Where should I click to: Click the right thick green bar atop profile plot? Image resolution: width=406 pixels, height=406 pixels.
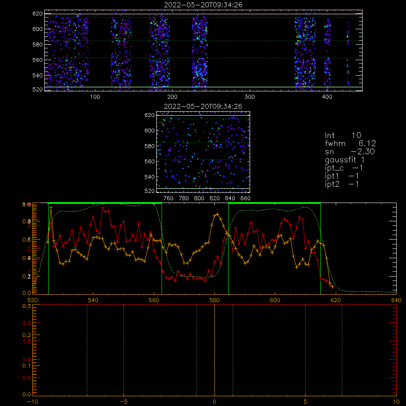[274, 203]
